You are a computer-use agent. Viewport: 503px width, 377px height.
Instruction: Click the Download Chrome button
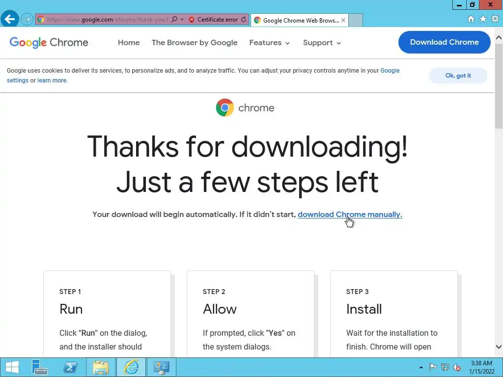(x=444, y=42)
